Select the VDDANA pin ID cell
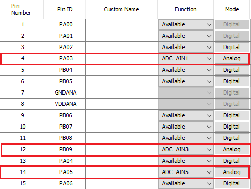Image resolution: width=251 pixels, height=189 pixels. coord(65,104)
